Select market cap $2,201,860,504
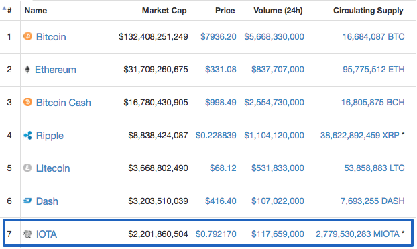The image size is (417, 249). 158,234
